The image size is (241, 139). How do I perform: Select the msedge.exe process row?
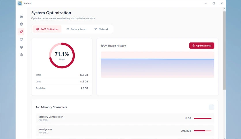tap(125, 131)
